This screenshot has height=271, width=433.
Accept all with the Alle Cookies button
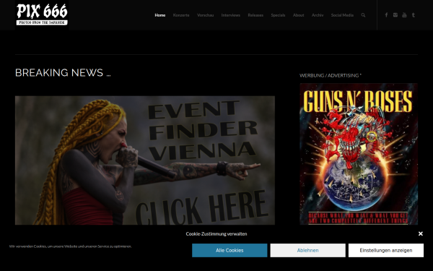point(229,250)
